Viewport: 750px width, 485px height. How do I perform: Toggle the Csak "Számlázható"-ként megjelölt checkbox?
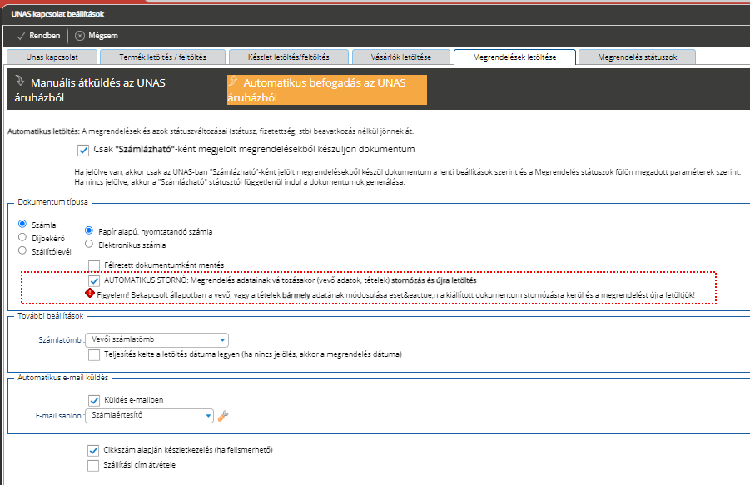pyautogui.click(x=82, y=150)
